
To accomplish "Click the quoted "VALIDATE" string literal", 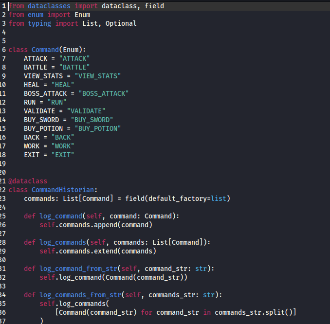I will tap(86, 111).
